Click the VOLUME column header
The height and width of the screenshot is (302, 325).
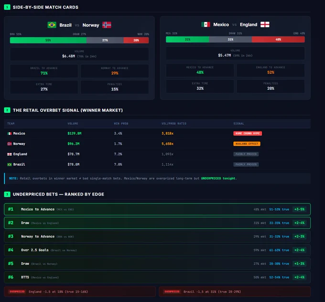coord(73,124)
